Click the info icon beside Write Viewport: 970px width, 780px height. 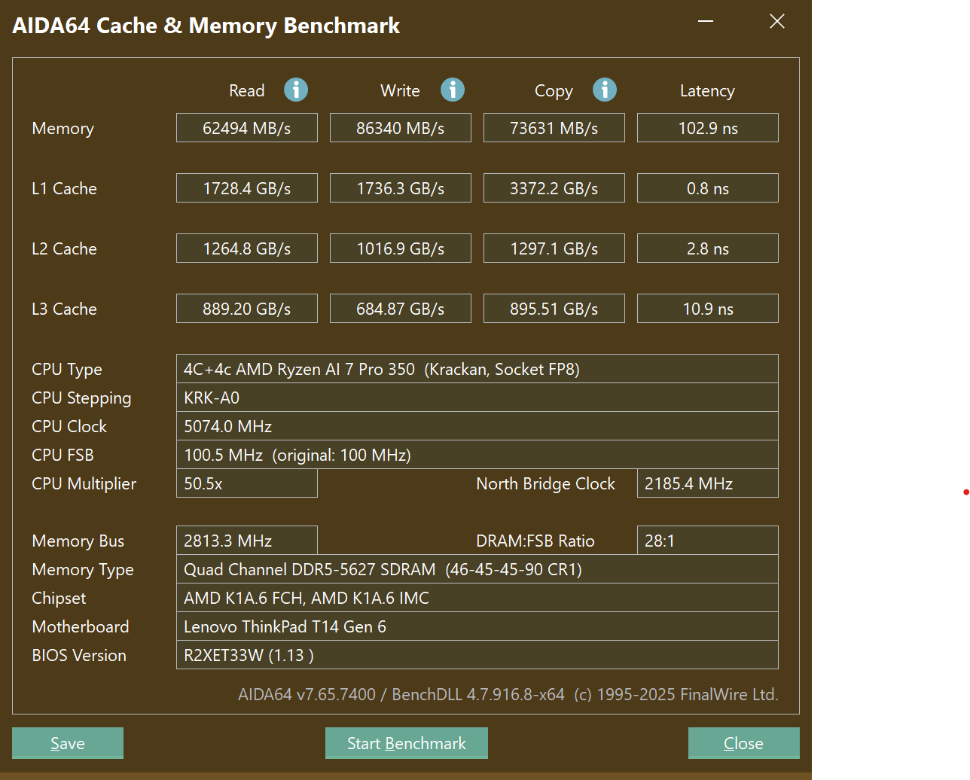pos(453,90)
